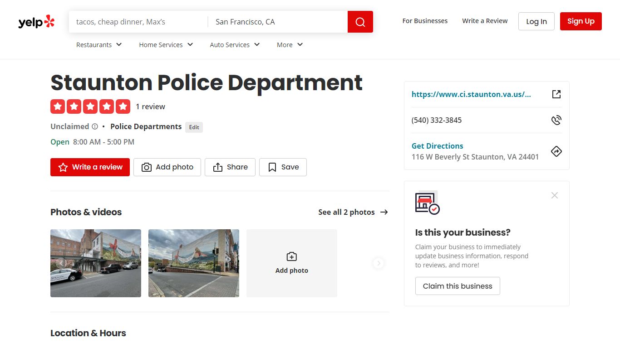620x348 pixels.
Task: Click the Add photo placeholder tile
Action: coord(292,263)
